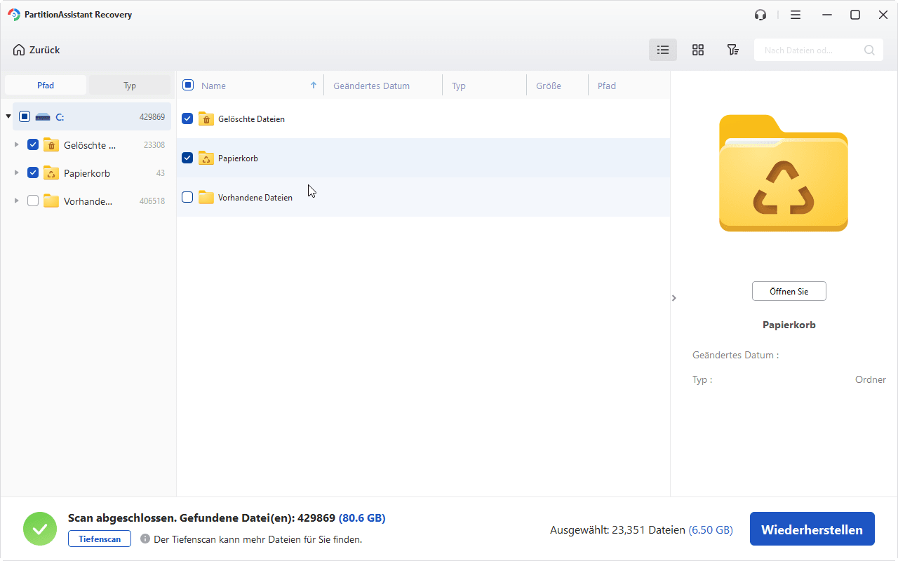Sort by Geändertes Datum column
Image resolution: width=898 pixels, height=561 pixels.
[372, 86]
